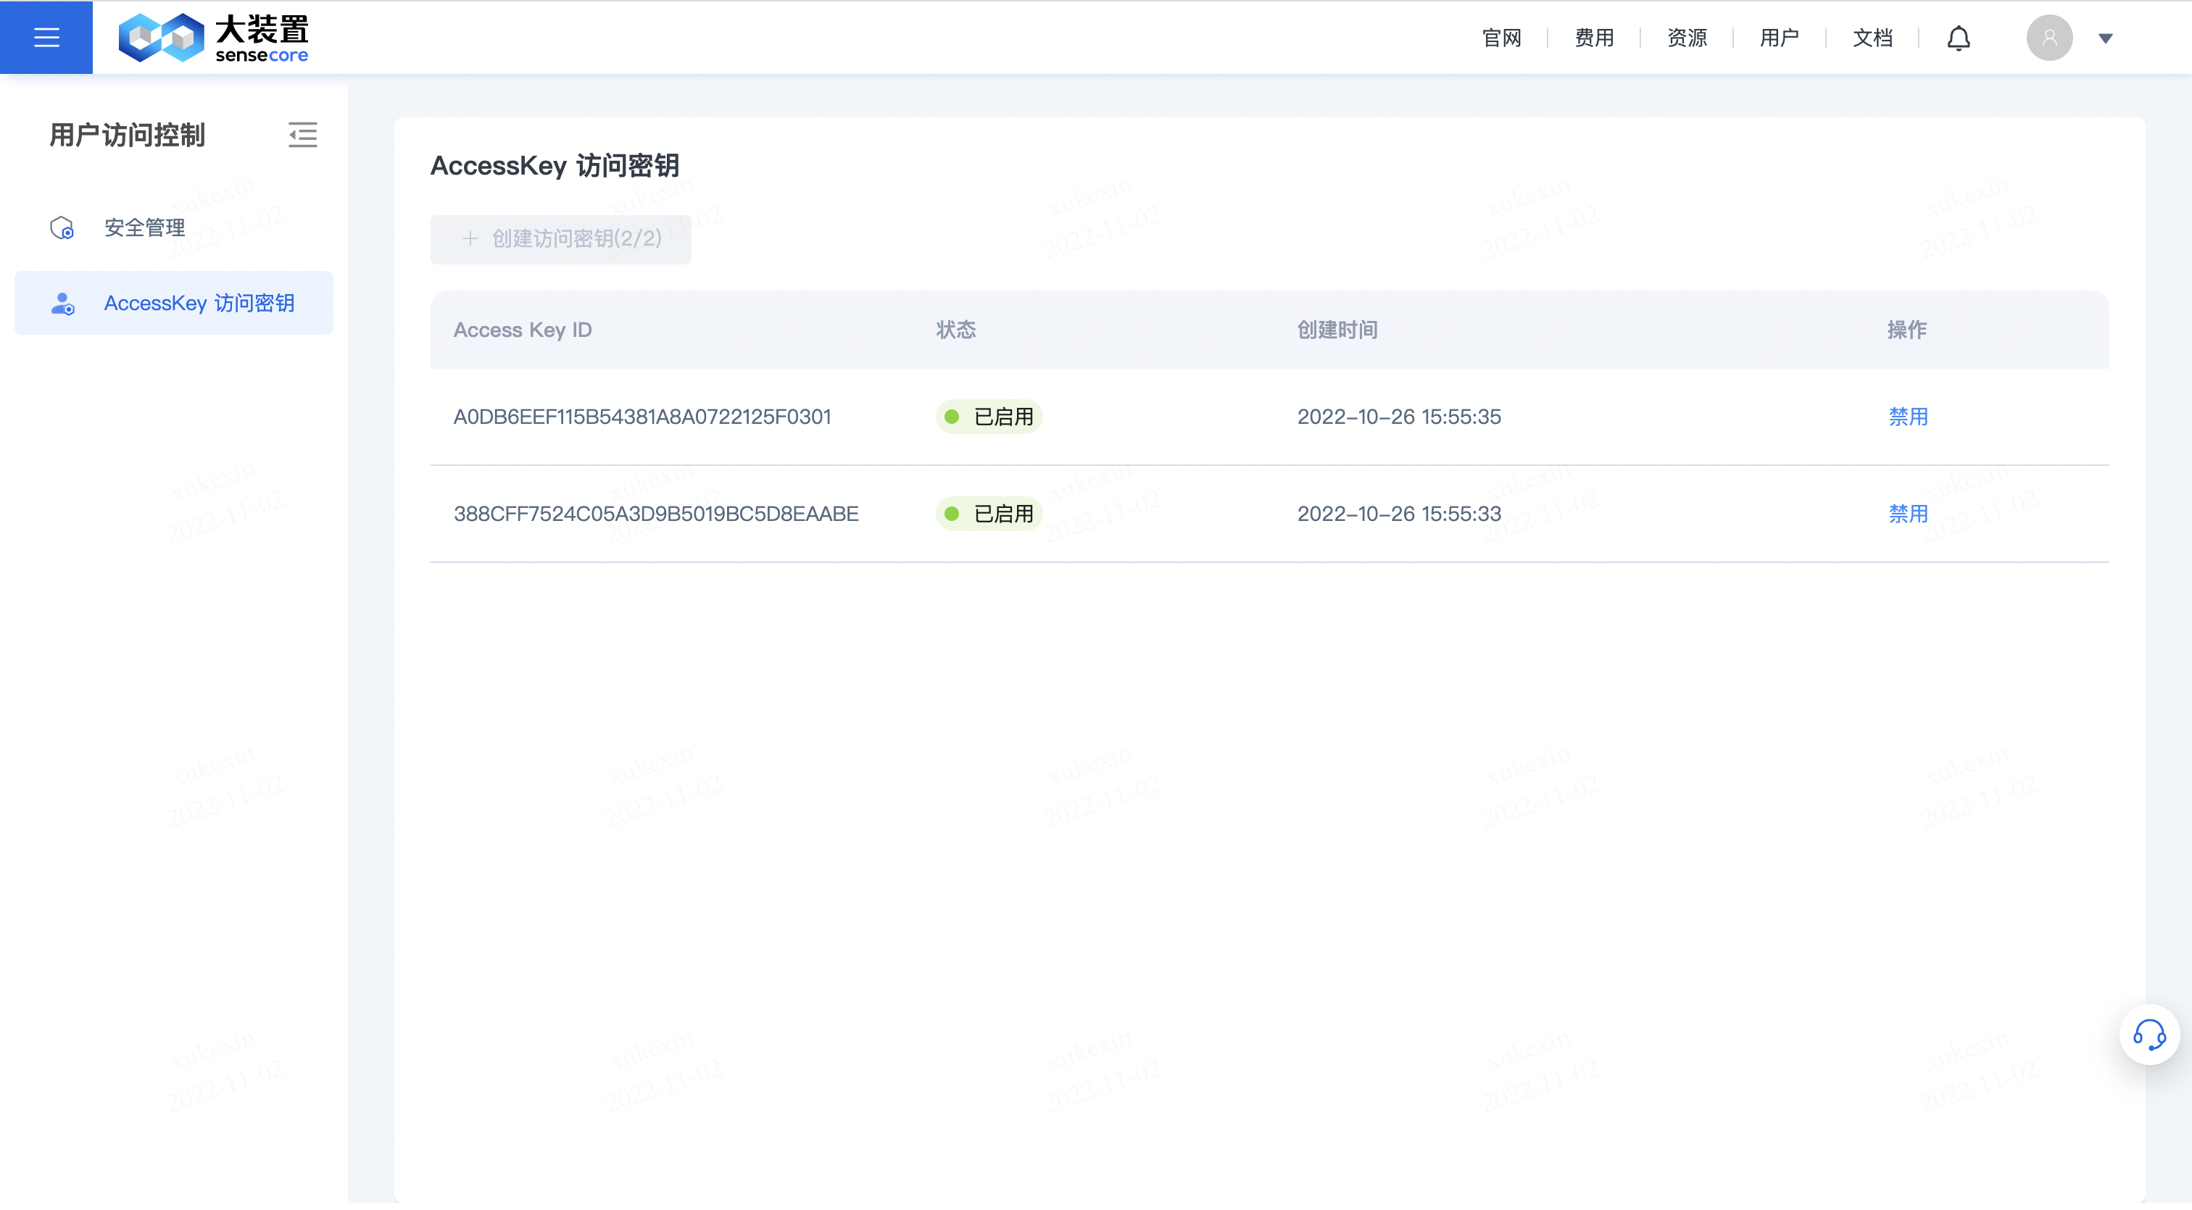Open 用户 in the top navigation
The image size is (2192, 1210).
click(1780, 38)
